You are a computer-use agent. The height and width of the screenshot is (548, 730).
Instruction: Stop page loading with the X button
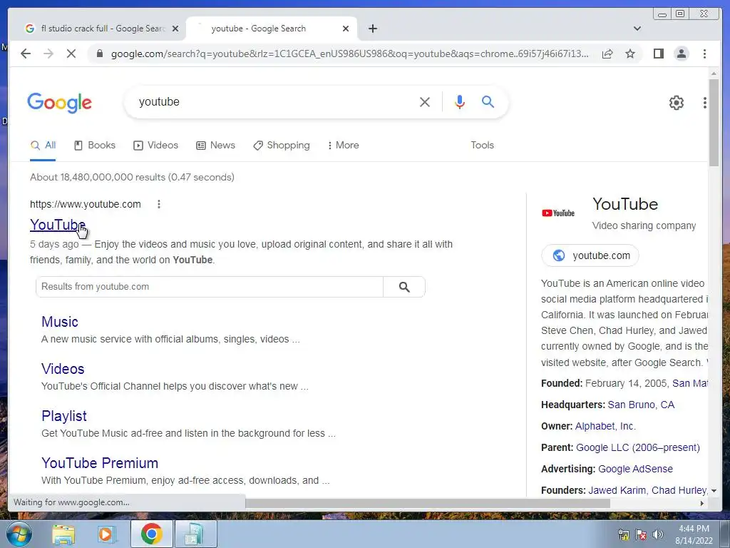pyautogui.click(x=71, y=54)
